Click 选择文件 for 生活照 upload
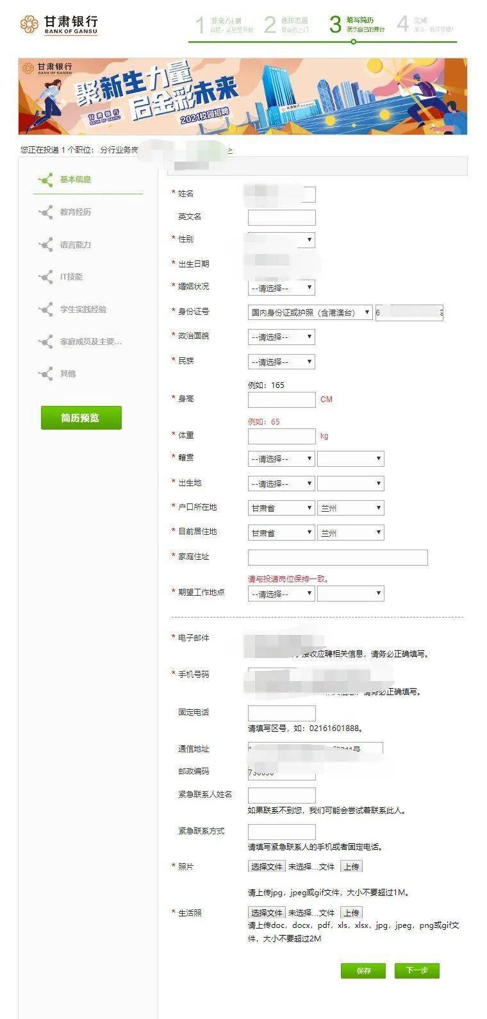The width and height of the screenshot is (487, 1019). (x=267, y=913)
